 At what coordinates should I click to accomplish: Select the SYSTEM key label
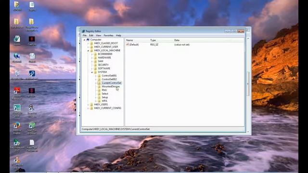(x=103, y=72)
